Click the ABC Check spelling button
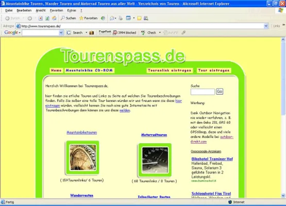Viewport: 286px width, 206px height. coord(148,32)
